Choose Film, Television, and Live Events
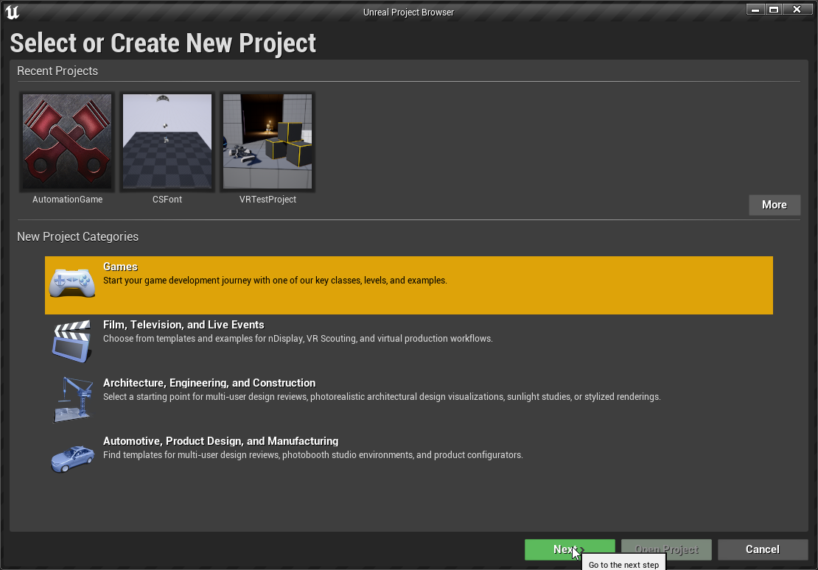 (183, 325)
